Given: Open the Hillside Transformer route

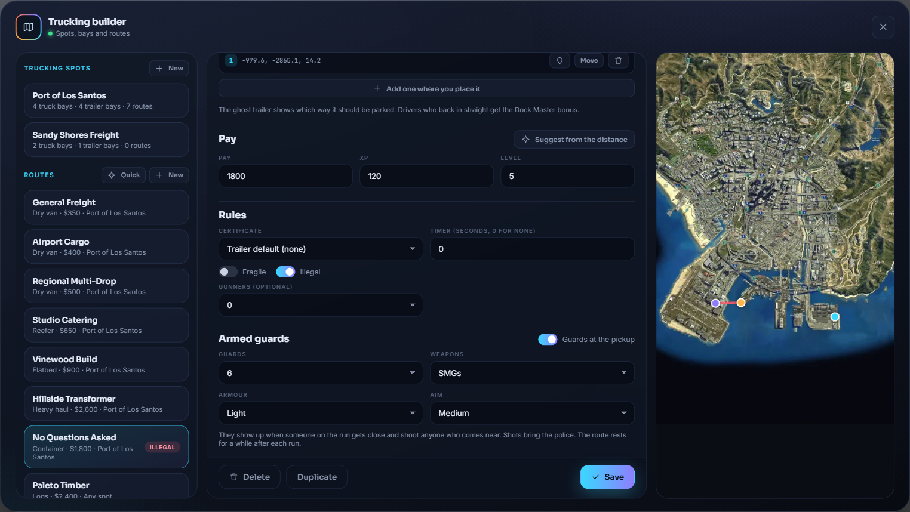Looking at the screenshot, I should pyautogui.click(x=106, y=403).
